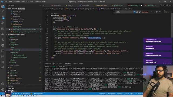Click Spaces: 2 indentation in status bar
This screenshot has width=173, height=97.
120,93
